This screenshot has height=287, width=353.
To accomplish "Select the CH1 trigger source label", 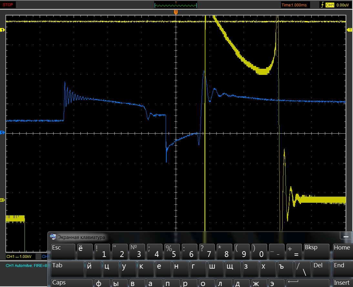I will pyautogui.click(x=329, y=5).
